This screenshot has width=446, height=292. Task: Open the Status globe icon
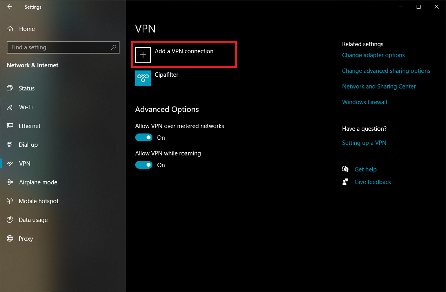(10, 88)
